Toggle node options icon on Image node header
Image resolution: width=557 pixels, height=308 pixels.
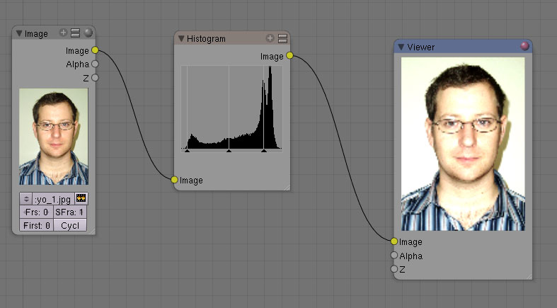pos(75,33)
